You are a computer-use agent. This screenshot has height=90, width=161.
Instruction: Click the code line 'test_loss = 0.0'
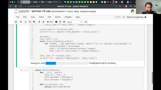[x=49, y=39]
